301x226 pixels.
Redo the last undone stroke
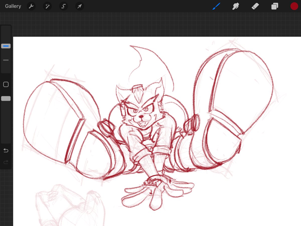(6, 162)
